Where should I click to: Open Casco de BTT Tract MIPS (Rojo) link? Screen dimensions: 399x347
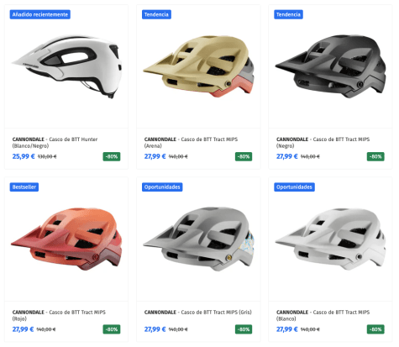59,315
